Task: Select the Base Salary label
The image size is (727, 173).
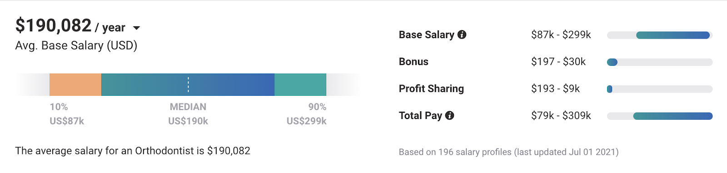Action: tap(427, 35)
